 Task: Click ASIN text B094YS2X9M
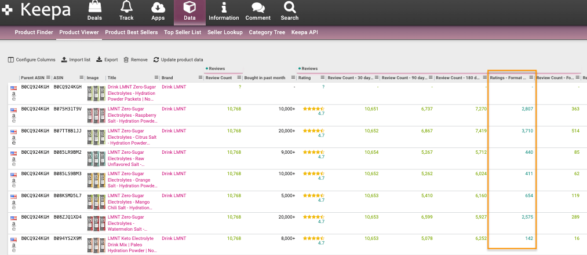(x=67, y=239)
